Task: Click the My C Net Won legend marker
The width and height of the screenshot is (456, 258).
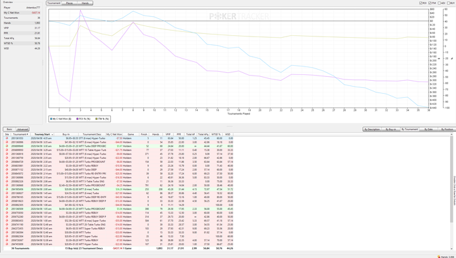Action: pyautogui.click(x=51, y=119)
